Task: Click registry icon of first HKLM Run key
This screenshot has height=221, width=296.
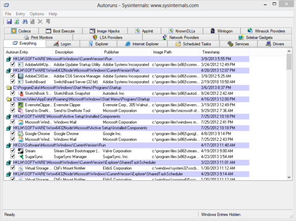Action: 9,59
